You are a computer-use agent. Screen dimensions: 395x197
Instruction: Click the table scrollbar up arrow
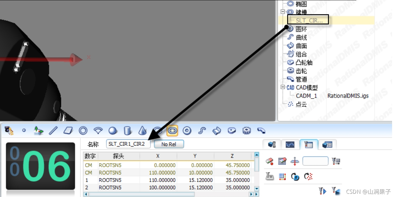[257, 154]
